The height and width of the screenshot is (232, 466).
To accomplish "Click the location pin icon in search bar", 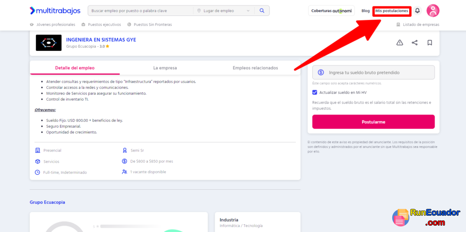I will (x=199, y=11).
